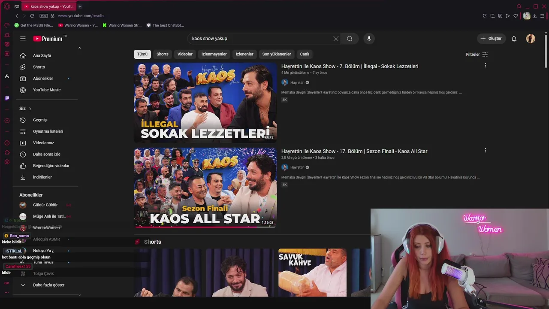Open Opera easy setup sliders icon
Image resolution: width=549 pixels, height=309 pixels.
(542, 16)
